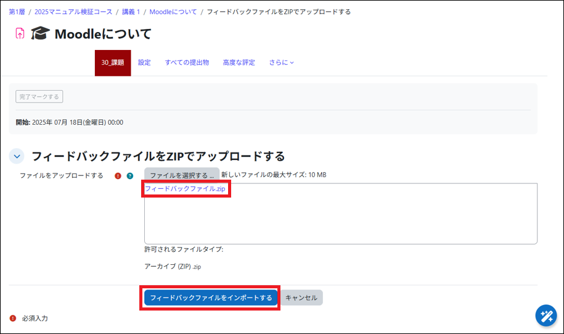Click the graduation cap icon beside Moodleについて

click(x=40, y=33)
